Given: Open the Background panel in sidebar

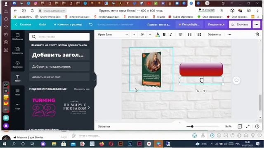Looking at the screenshot, I should [x=17, y=92].
